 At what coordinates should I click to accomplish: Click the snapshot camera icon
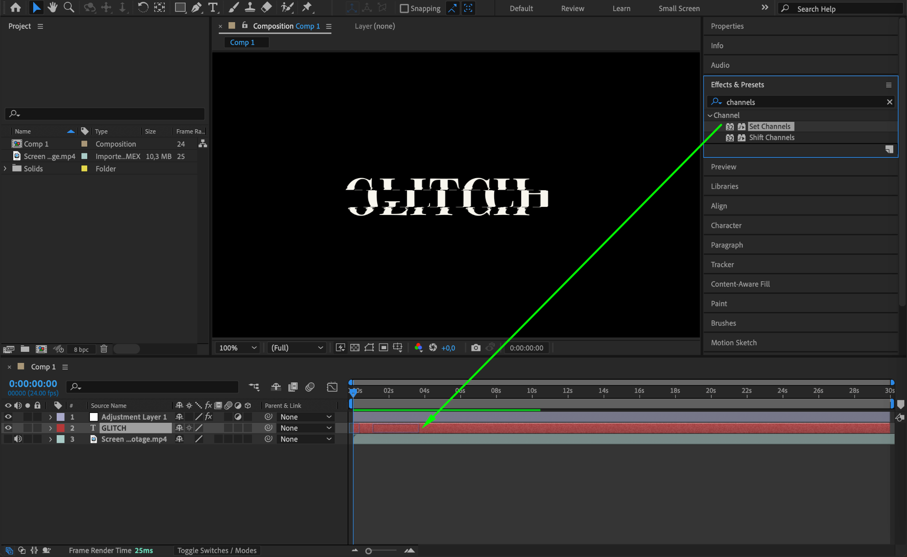(x=476, y=348)
